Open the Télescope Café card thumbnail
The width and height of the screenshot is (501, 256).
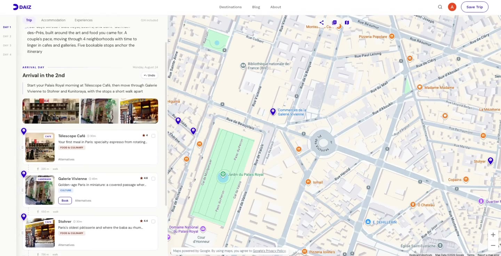[x=40, y=147]
